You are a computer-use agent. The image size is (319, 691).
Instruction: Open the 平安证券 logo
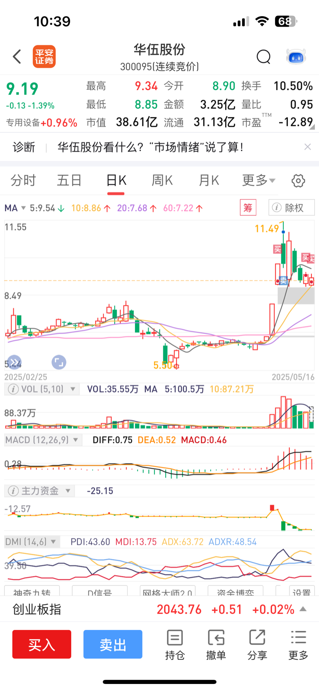(x=44, y=57)
